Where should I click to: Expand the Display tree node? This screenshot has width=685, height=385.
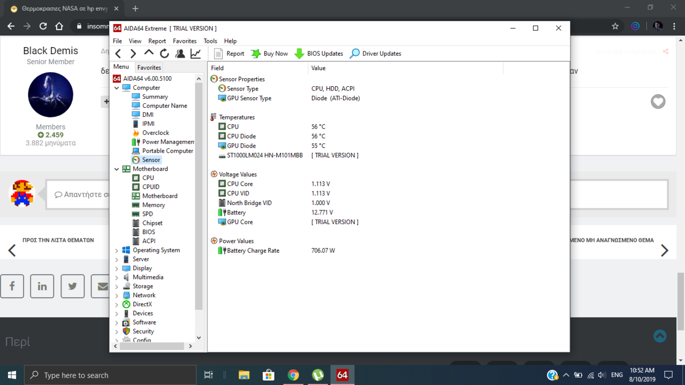pyautogui.click(x=117, y=268)
